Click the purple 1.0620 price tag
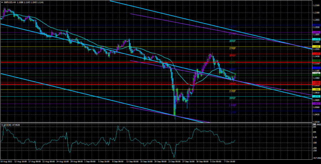 tap(316, 104)
